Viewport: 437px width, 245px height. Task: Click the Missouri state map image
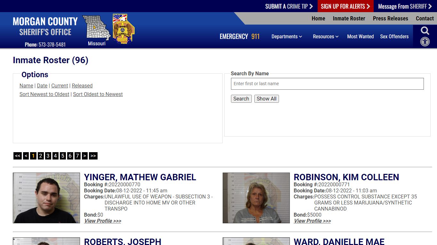pyautogui.click(x=97, y=28)
